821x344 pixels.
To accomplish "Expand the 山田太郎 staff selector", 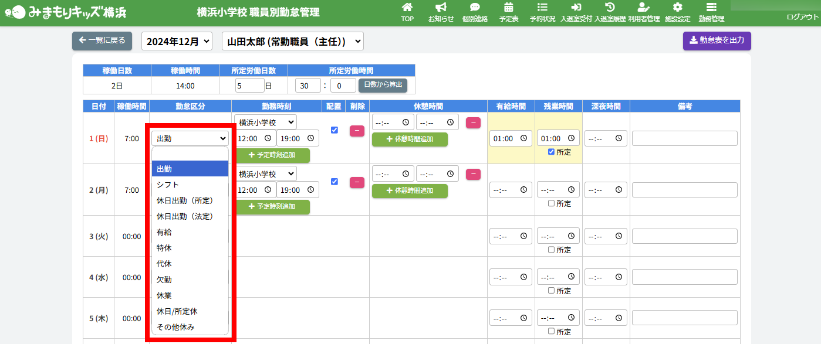I will pos(293,42).
